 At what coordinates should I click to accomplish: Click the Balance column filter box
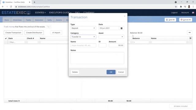tap(141, 42)
